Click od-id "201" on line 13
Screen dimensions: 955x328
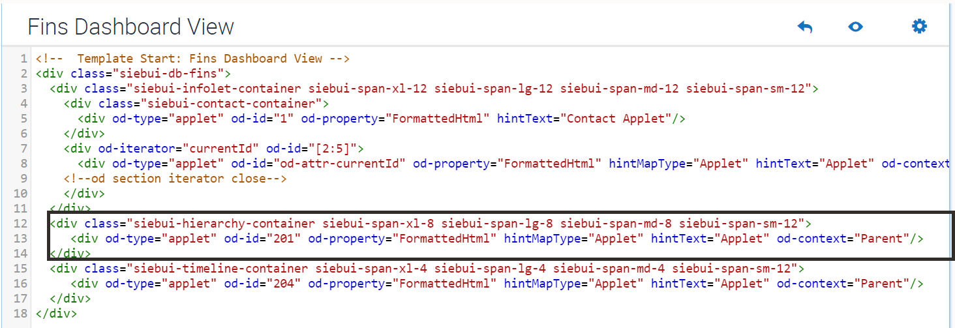click(x=283, y=238)
